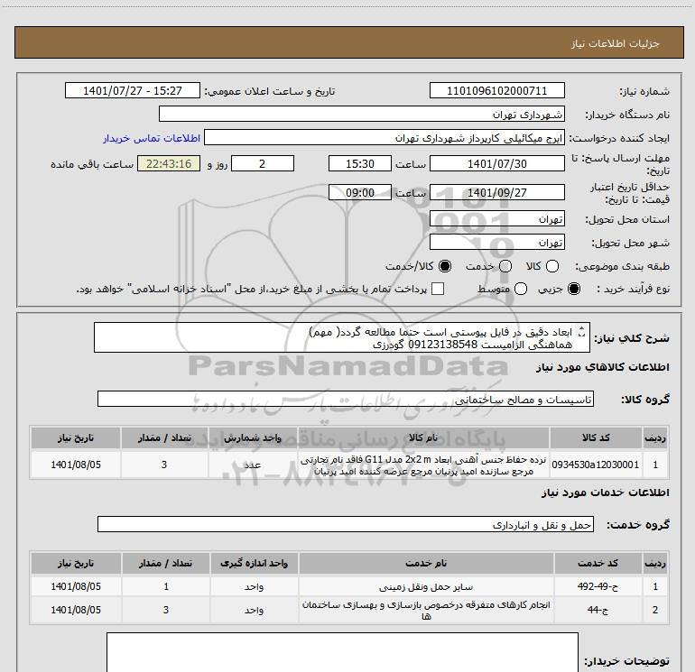The width and height of the screenshot is (695, 672).
Task: Click the deadline time field 15:30
Action: tap(360, 164)
